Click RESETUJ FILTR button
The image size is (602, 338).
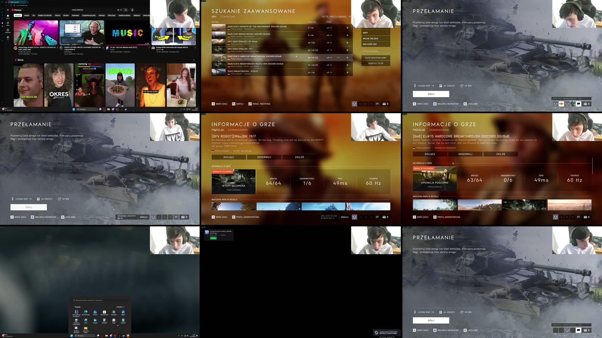(x=376, y=64)
